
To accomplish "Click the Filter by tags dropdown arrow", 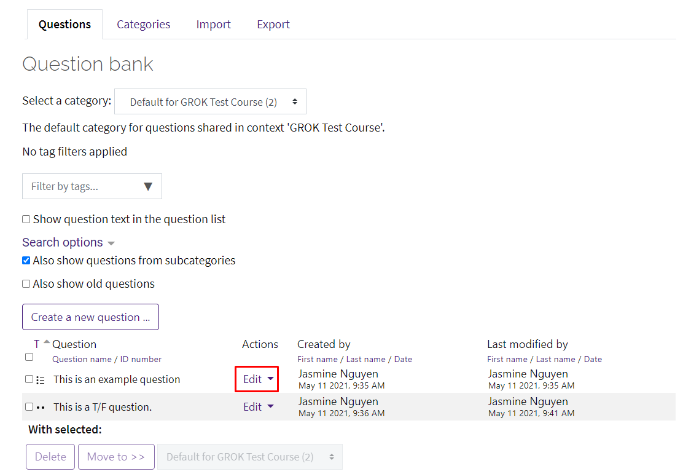I will tap(148, 186).
